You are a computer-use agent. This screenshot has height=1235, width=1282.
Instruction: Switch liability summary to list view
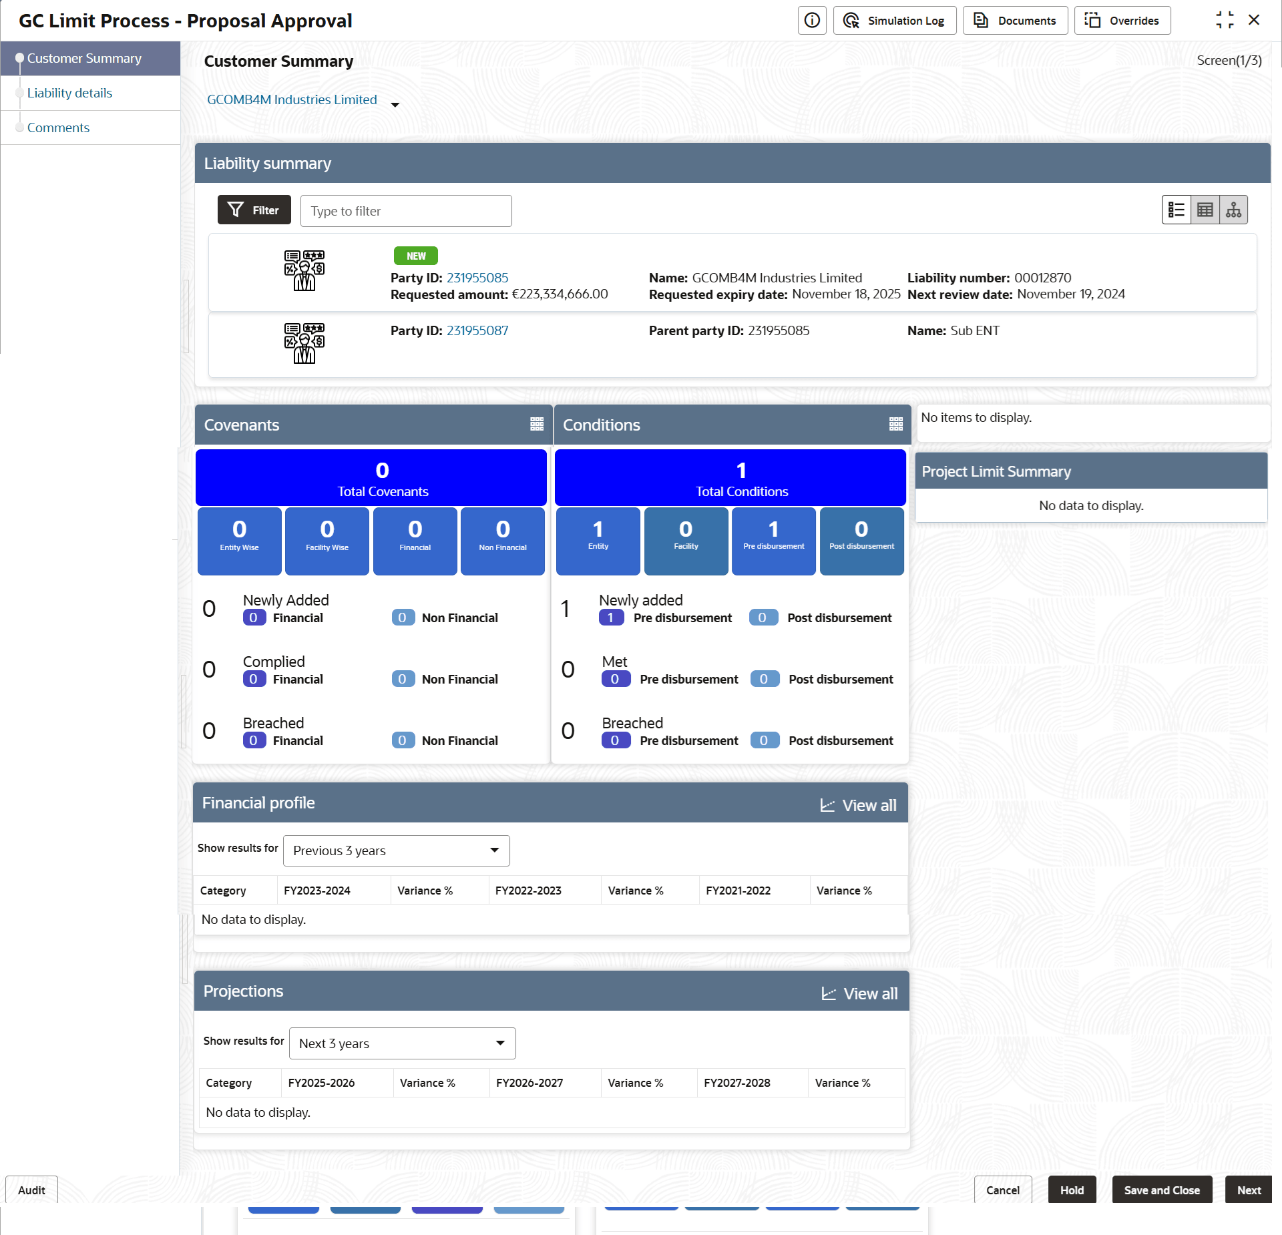[x=1177, y=210]
